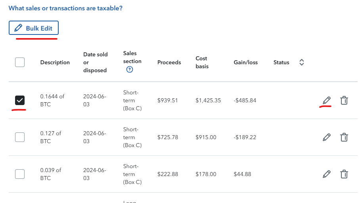
Task: Check the 0.127 of BTC row checkbox
Action: coord(19,137)
